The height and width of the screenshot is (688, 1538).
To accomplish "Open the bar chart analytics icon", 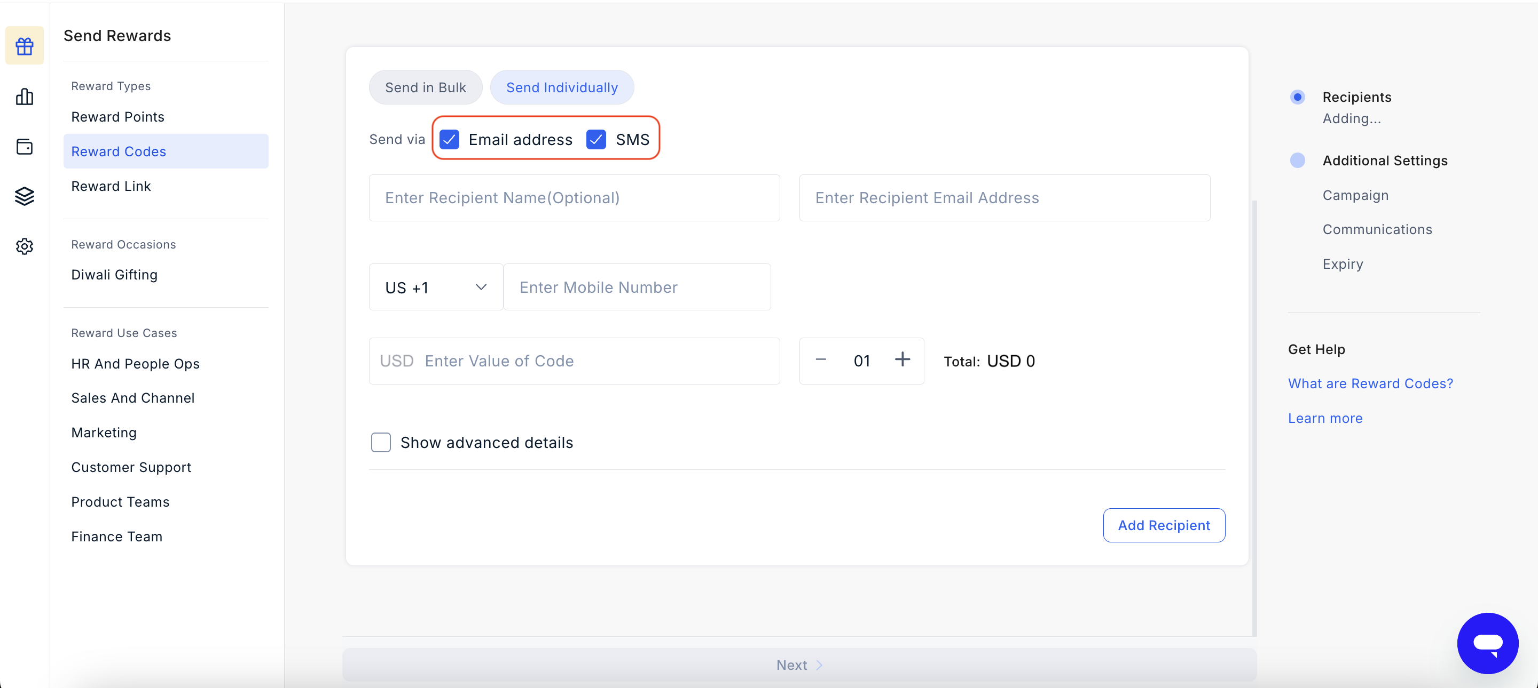I will tap(25, 97).
